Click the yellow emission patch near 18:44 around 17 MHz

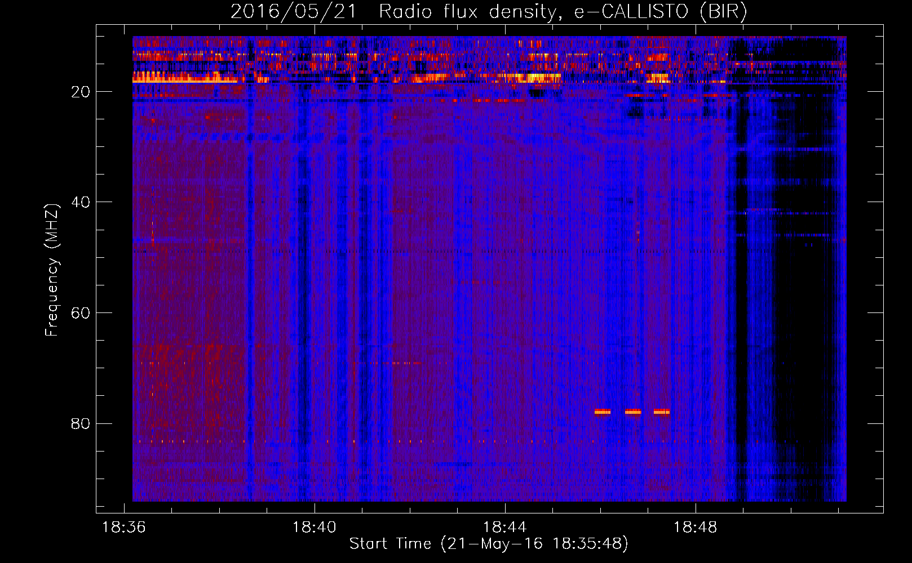point(534,78)
